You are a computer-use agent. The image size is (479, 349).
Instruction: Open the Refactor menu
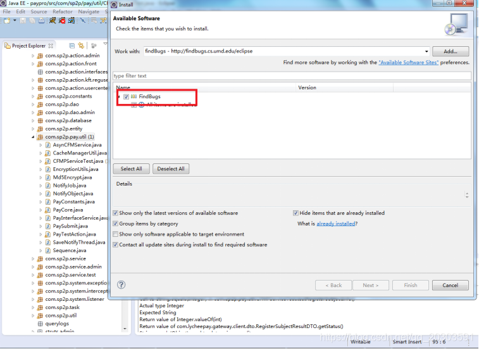[63, 11]
